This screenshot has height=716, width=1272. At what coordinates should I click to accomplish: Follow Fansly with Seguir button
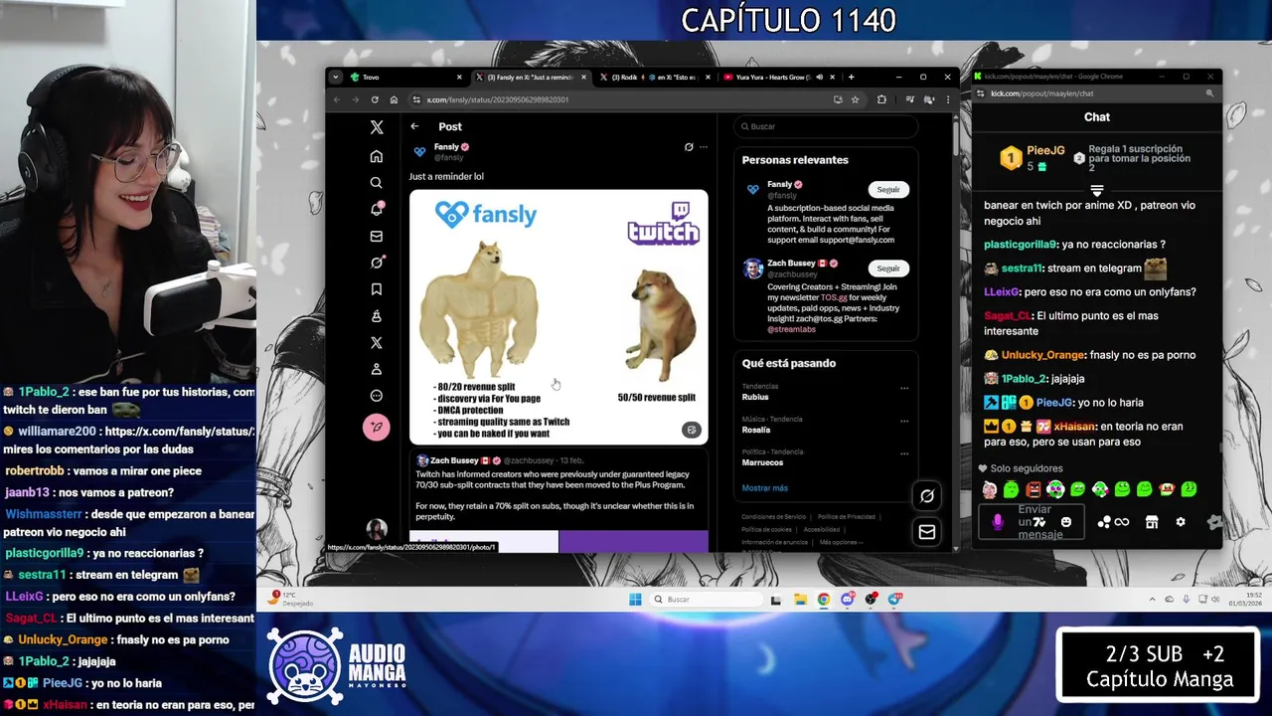[x=888, y=189]
